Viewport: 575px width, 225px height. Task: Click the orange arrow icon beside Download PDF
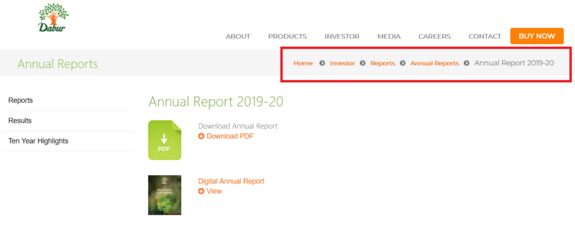point(201,136)
